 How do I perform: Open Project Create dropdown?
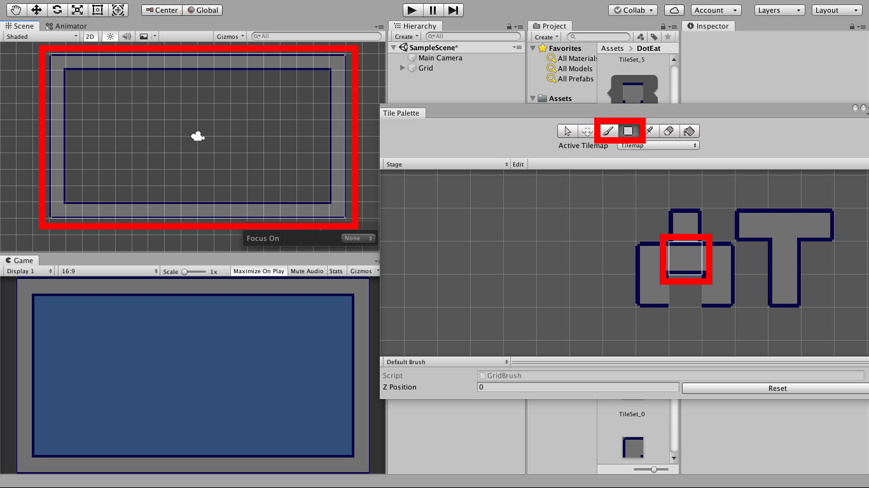pyautogui.click(x=546, y=37)
